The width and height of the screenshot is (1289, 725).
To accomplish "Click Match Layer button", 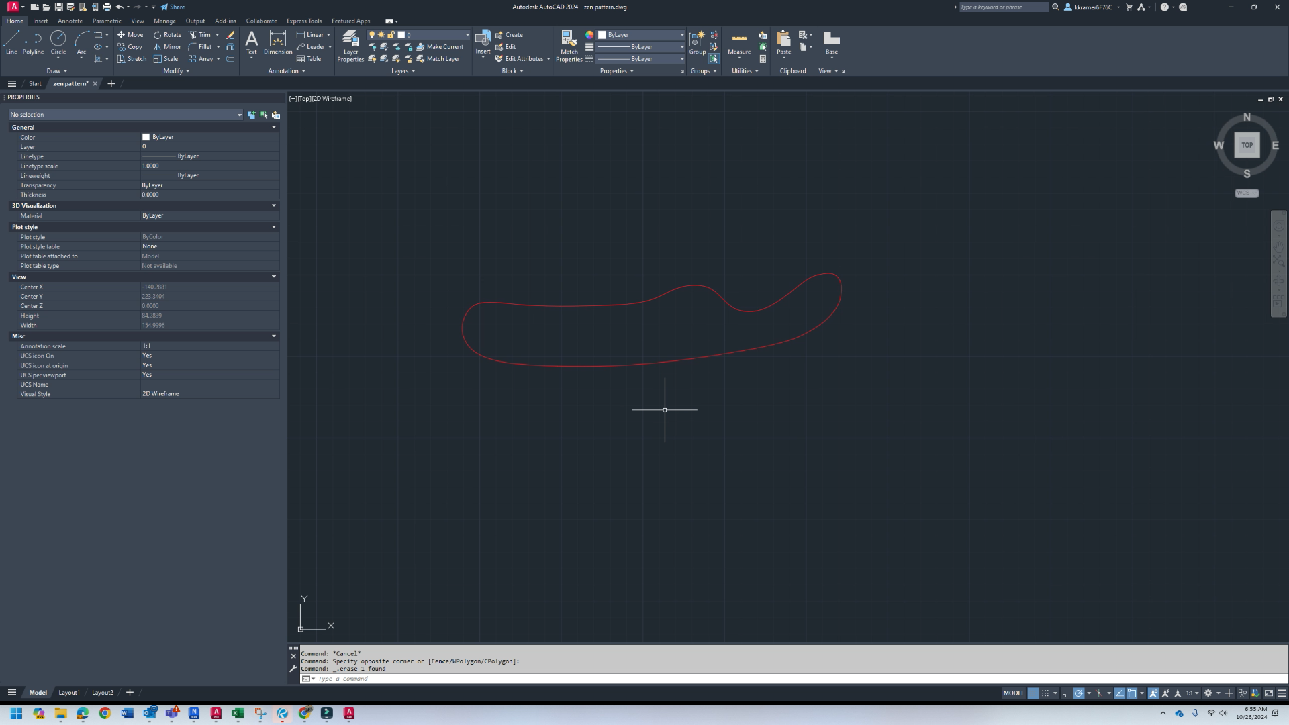I will click(x=438, y=59).
